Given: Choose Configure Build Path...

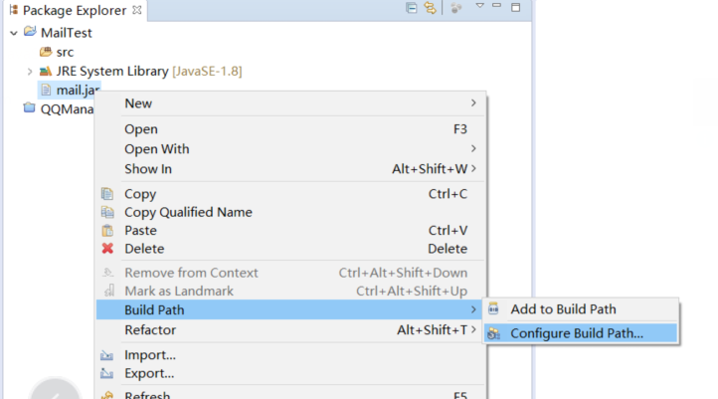Looking at the screenshot, I should [581, 333].
